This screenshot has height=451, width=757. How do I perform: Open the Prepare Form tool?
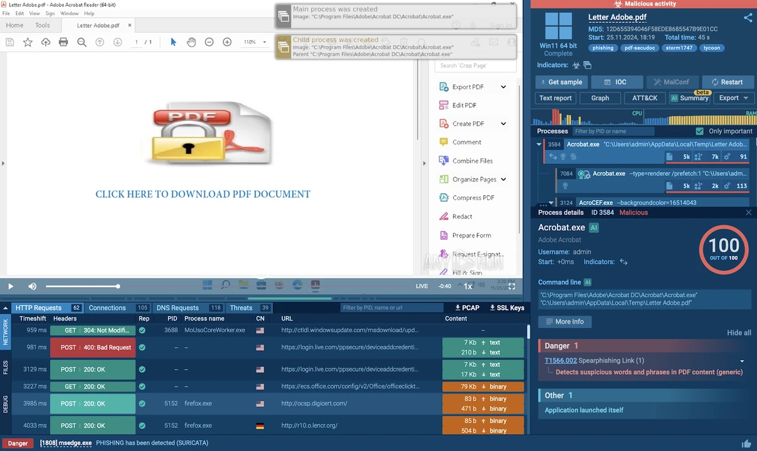tap(472, 235)
